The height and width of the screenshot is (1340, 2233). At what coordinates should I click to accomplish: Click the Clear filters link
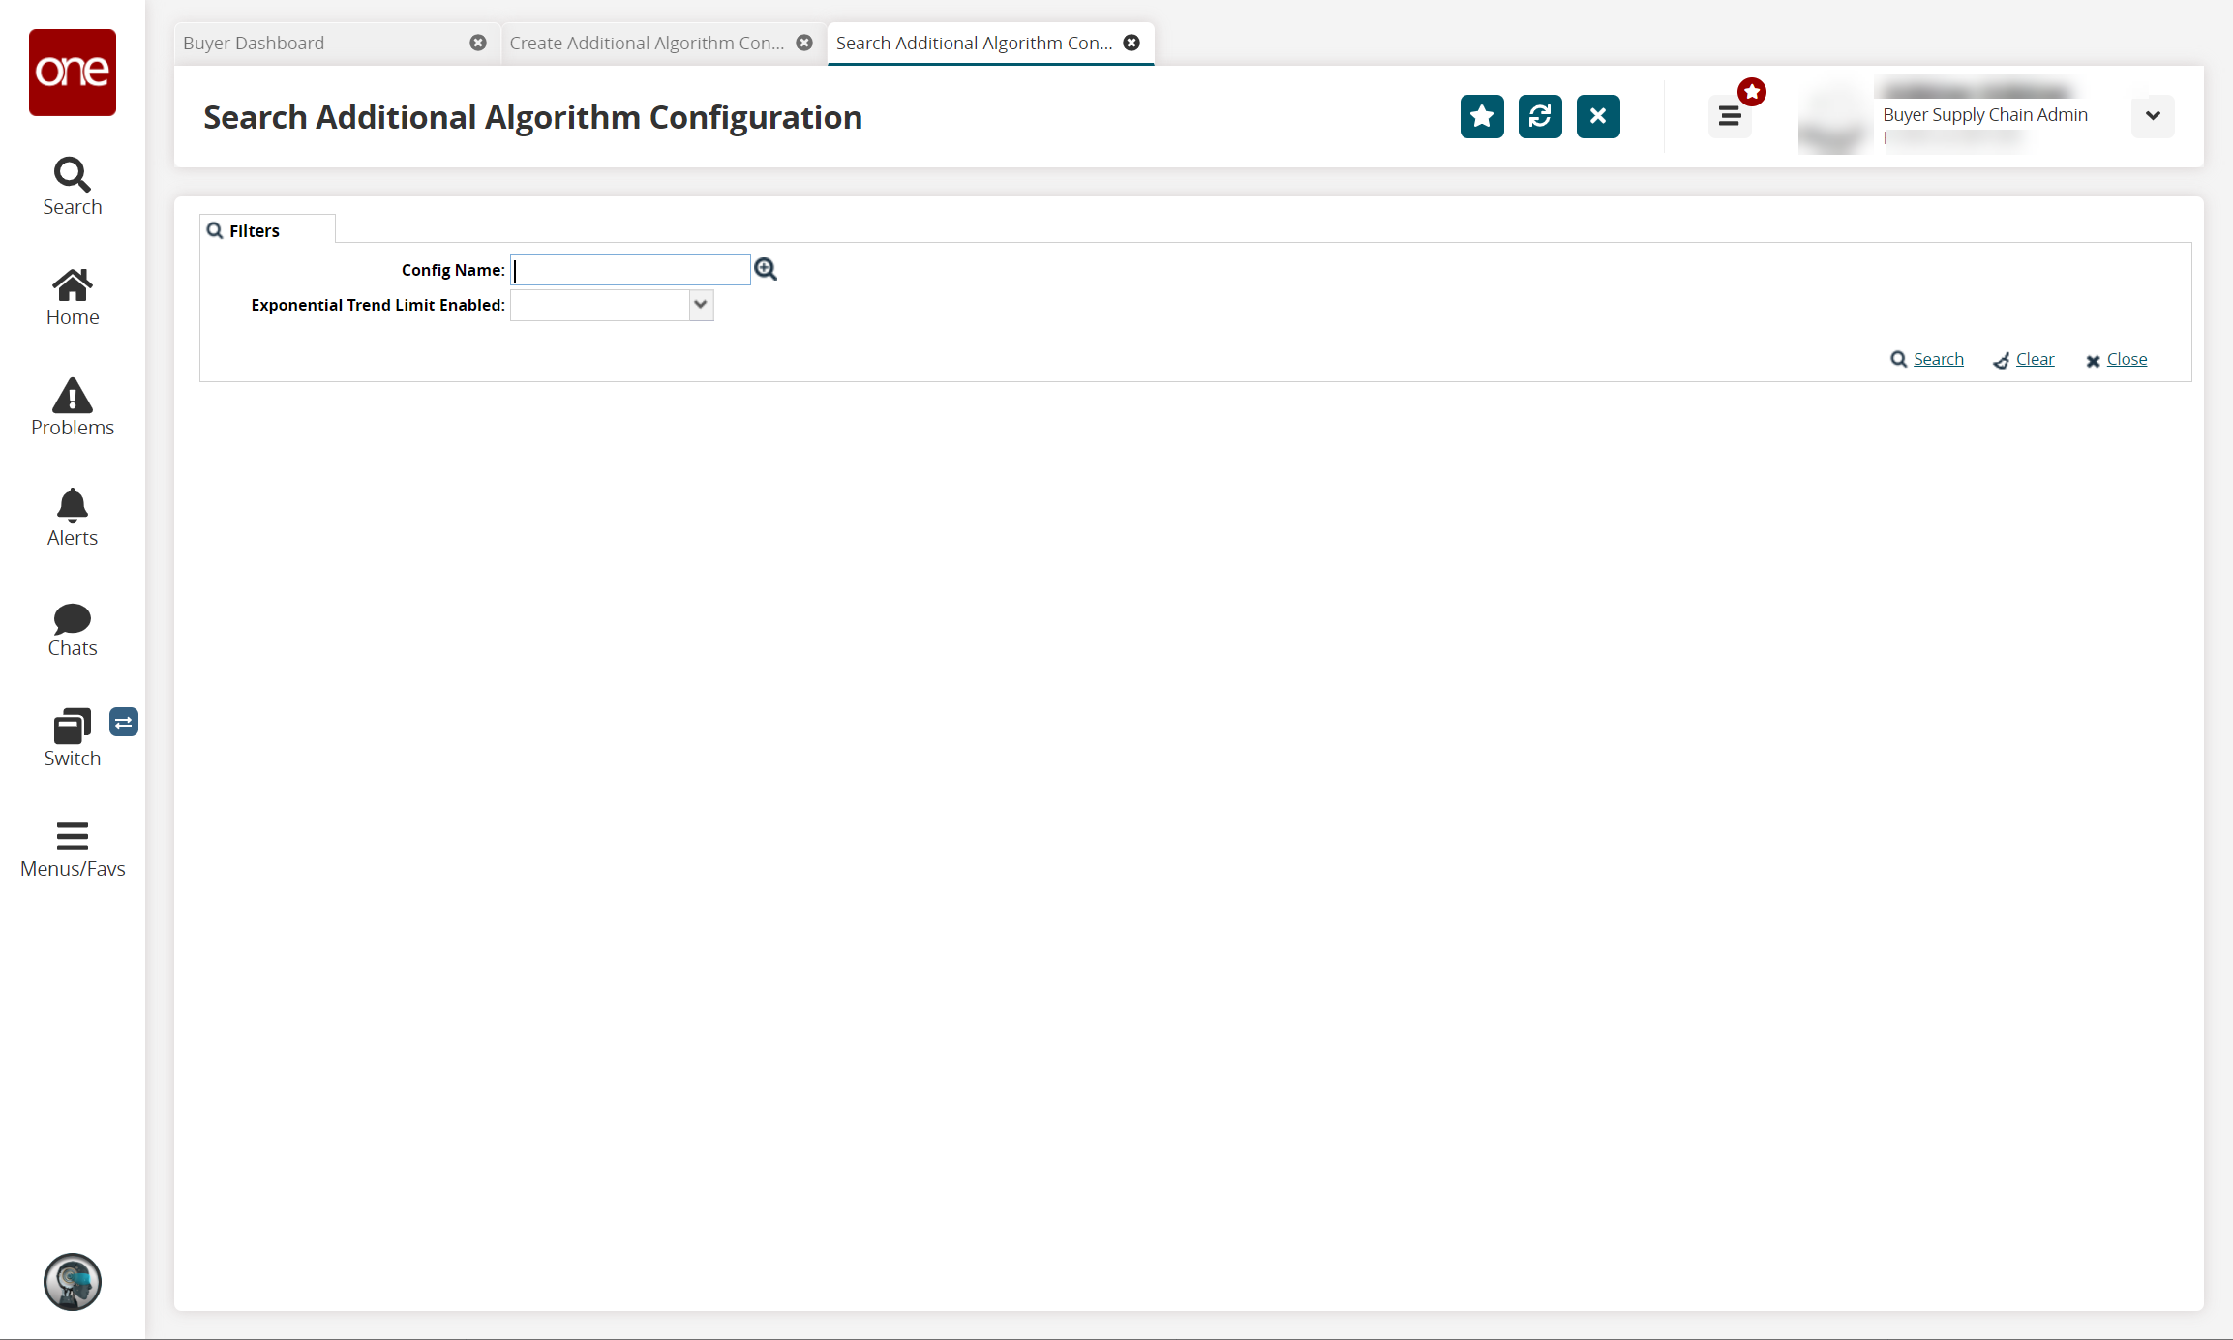pyautogui.click(x=2035, y=359)
